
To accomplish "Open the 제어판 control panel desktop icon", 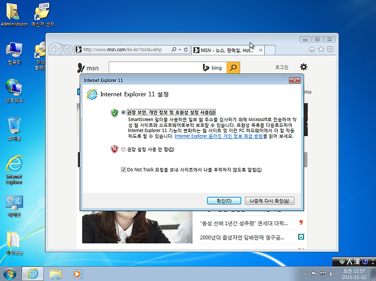I will (14, 206).
